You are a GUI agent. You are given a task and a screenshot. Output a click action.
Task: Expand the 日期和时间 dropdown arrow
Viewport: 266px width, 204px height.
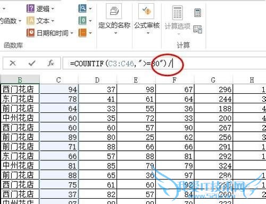72,33
